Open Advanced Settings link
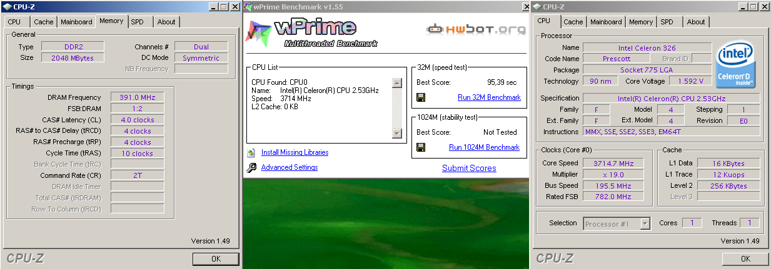The height and width of the screenshot is (269, 771). click(x=290, y=167)
